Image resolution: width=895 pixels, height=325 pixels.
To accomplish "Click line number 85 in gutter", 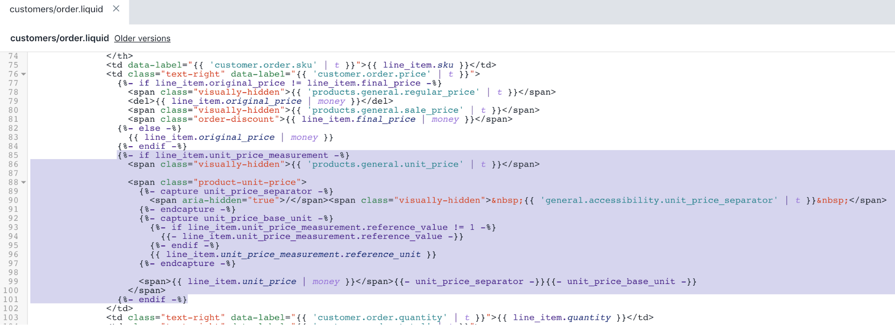I will [13, 155].
